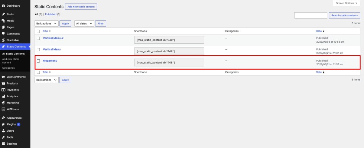Viewport: 364px width, 148px height.
Task: Click the bottom Title column sort arrows
Action: point(50,72)
